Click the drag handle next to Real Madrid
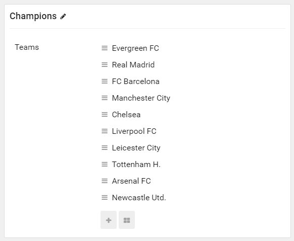This screenshot has width=294, height=241. coord(105,65)
